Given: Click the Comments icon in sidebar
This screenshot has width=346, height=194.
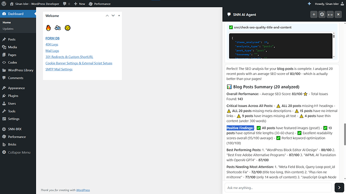Looking at the screenshot, I should click(4, 78).
